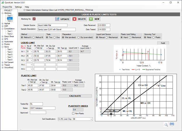
Task: Click the Tested By field
Action: (36, 104)
